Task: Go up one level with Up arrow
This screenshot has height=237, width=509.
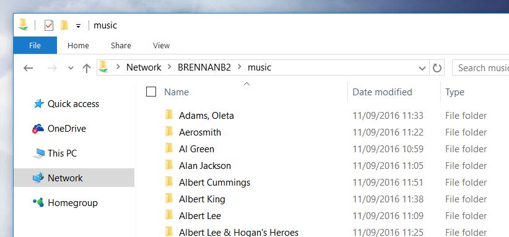Action: (x=86, y=68)
